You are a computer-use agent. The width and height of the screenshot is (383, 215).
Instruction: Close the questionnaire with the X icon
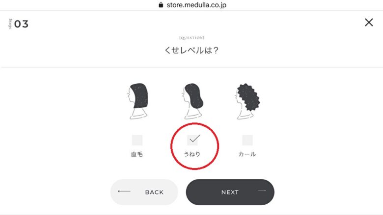pos(369,23)
